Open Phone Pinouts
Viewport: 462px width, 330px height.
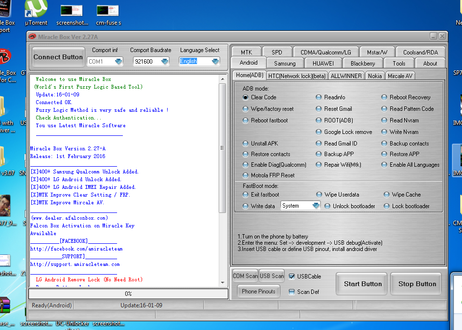tap(258, 291)
